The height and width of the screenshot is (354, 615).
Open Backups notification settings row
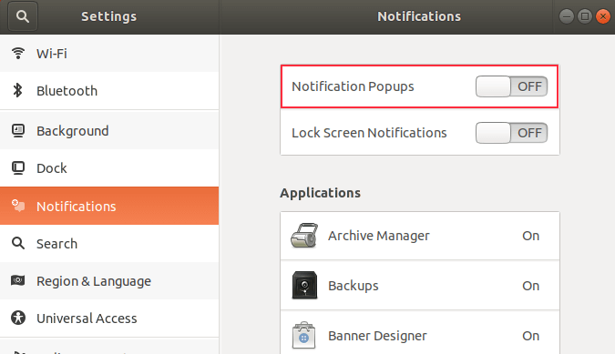pos(420,286)
